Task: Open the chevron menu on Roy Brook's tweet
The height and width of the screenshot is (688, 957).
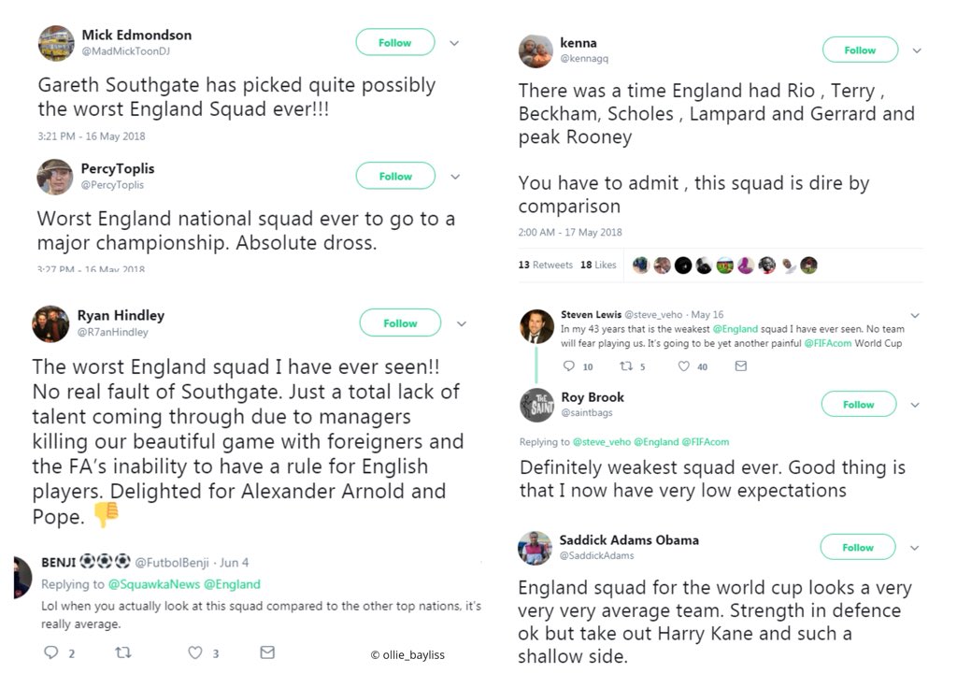Action: click(x=915, y=405)
